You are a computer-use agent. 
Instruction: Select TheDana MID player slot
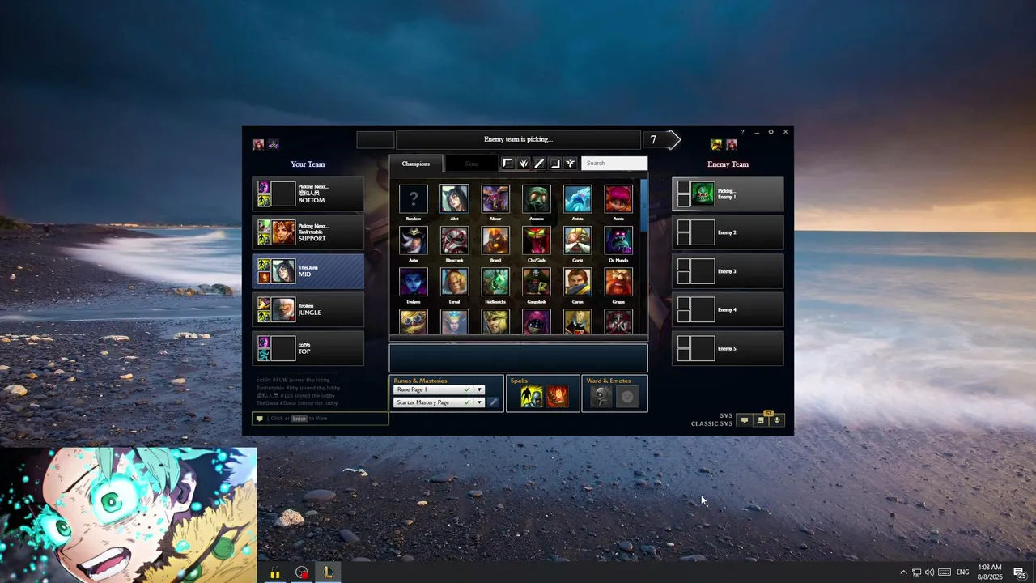(308, 271)
